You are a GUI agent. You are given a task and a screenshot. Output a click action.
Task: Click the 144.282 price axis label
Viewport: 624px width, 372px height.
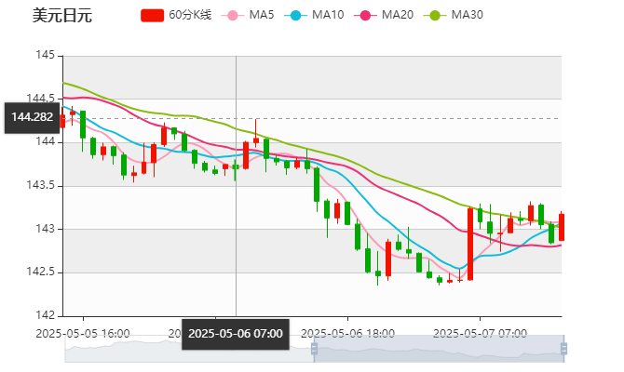coord(32,117)
